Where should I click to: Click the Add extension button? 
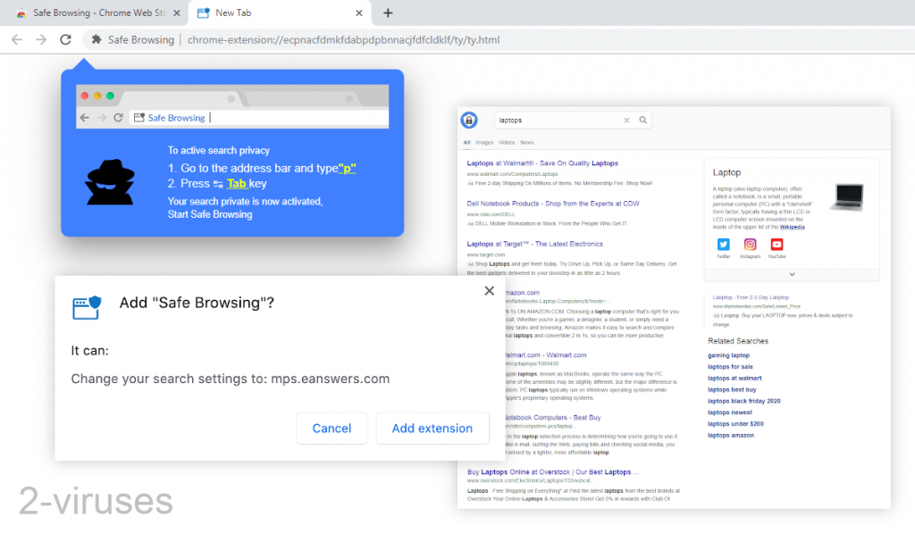point(432,429)
